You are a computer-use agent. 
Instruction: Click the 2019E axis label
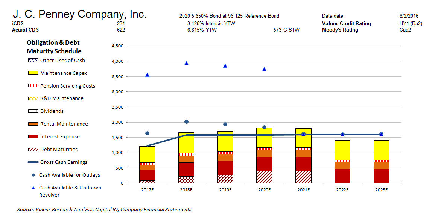tap(225, 190)
